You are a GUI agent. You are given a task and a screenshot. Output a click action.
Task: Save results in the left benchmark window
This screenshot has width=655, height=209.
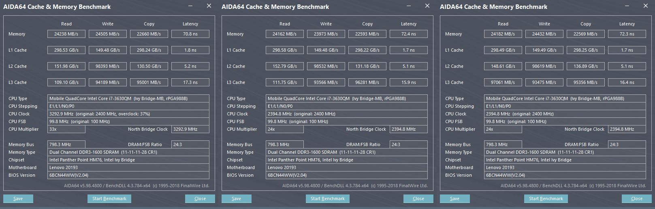coord(18,199)
